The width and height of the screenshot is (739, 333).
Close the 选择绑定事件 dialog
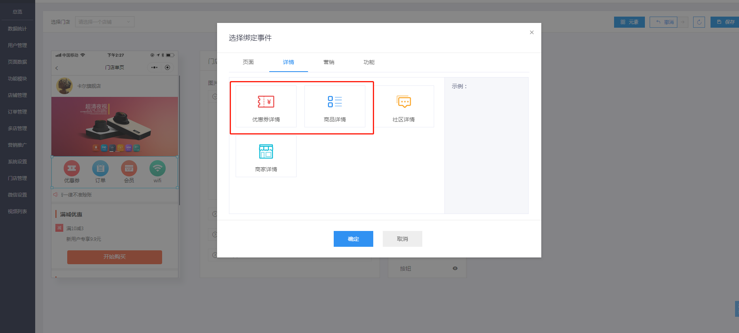tap(531, 32)
